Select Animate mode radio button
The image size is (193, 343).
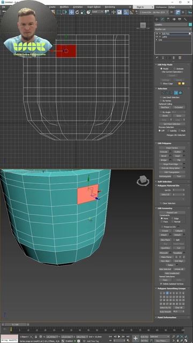(175, 69)
